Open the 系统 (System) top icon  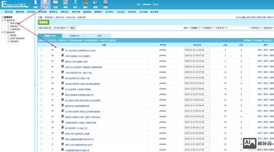36,4
